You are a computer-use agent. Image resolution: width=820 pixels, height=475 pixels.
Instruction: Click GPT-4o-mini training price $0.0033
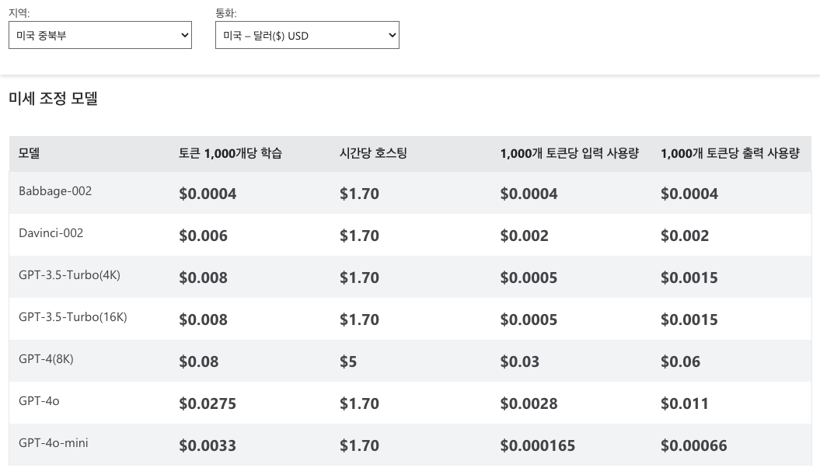point(208,445)
